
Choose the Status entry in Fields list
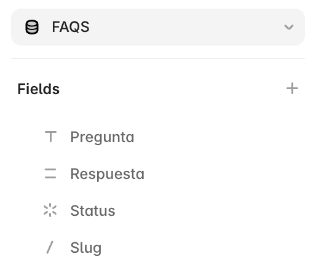coord(158,210)
